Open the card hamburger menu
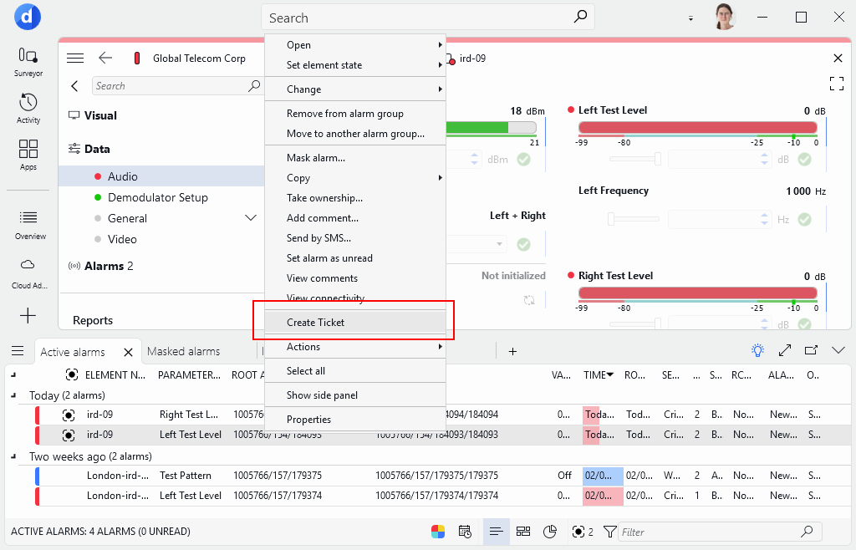This screenshot has height=550, width=856. click(x=75, y=58)
